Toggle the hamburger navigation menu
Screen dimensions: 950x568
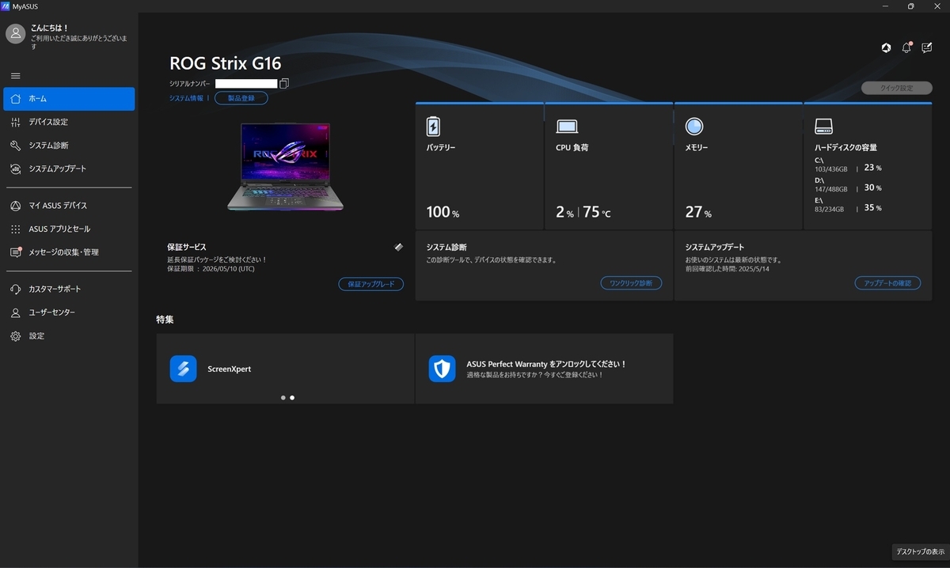tap(16, 76)
